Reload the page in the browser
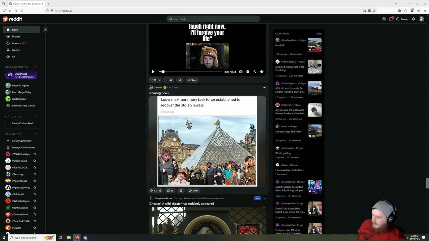Image resolution: width=429 pixels, height=241 pixels. 22,11
